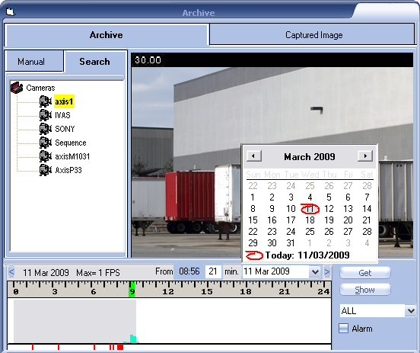Select the SONY camera icon

pyautogui.click(x=46, y=129)
